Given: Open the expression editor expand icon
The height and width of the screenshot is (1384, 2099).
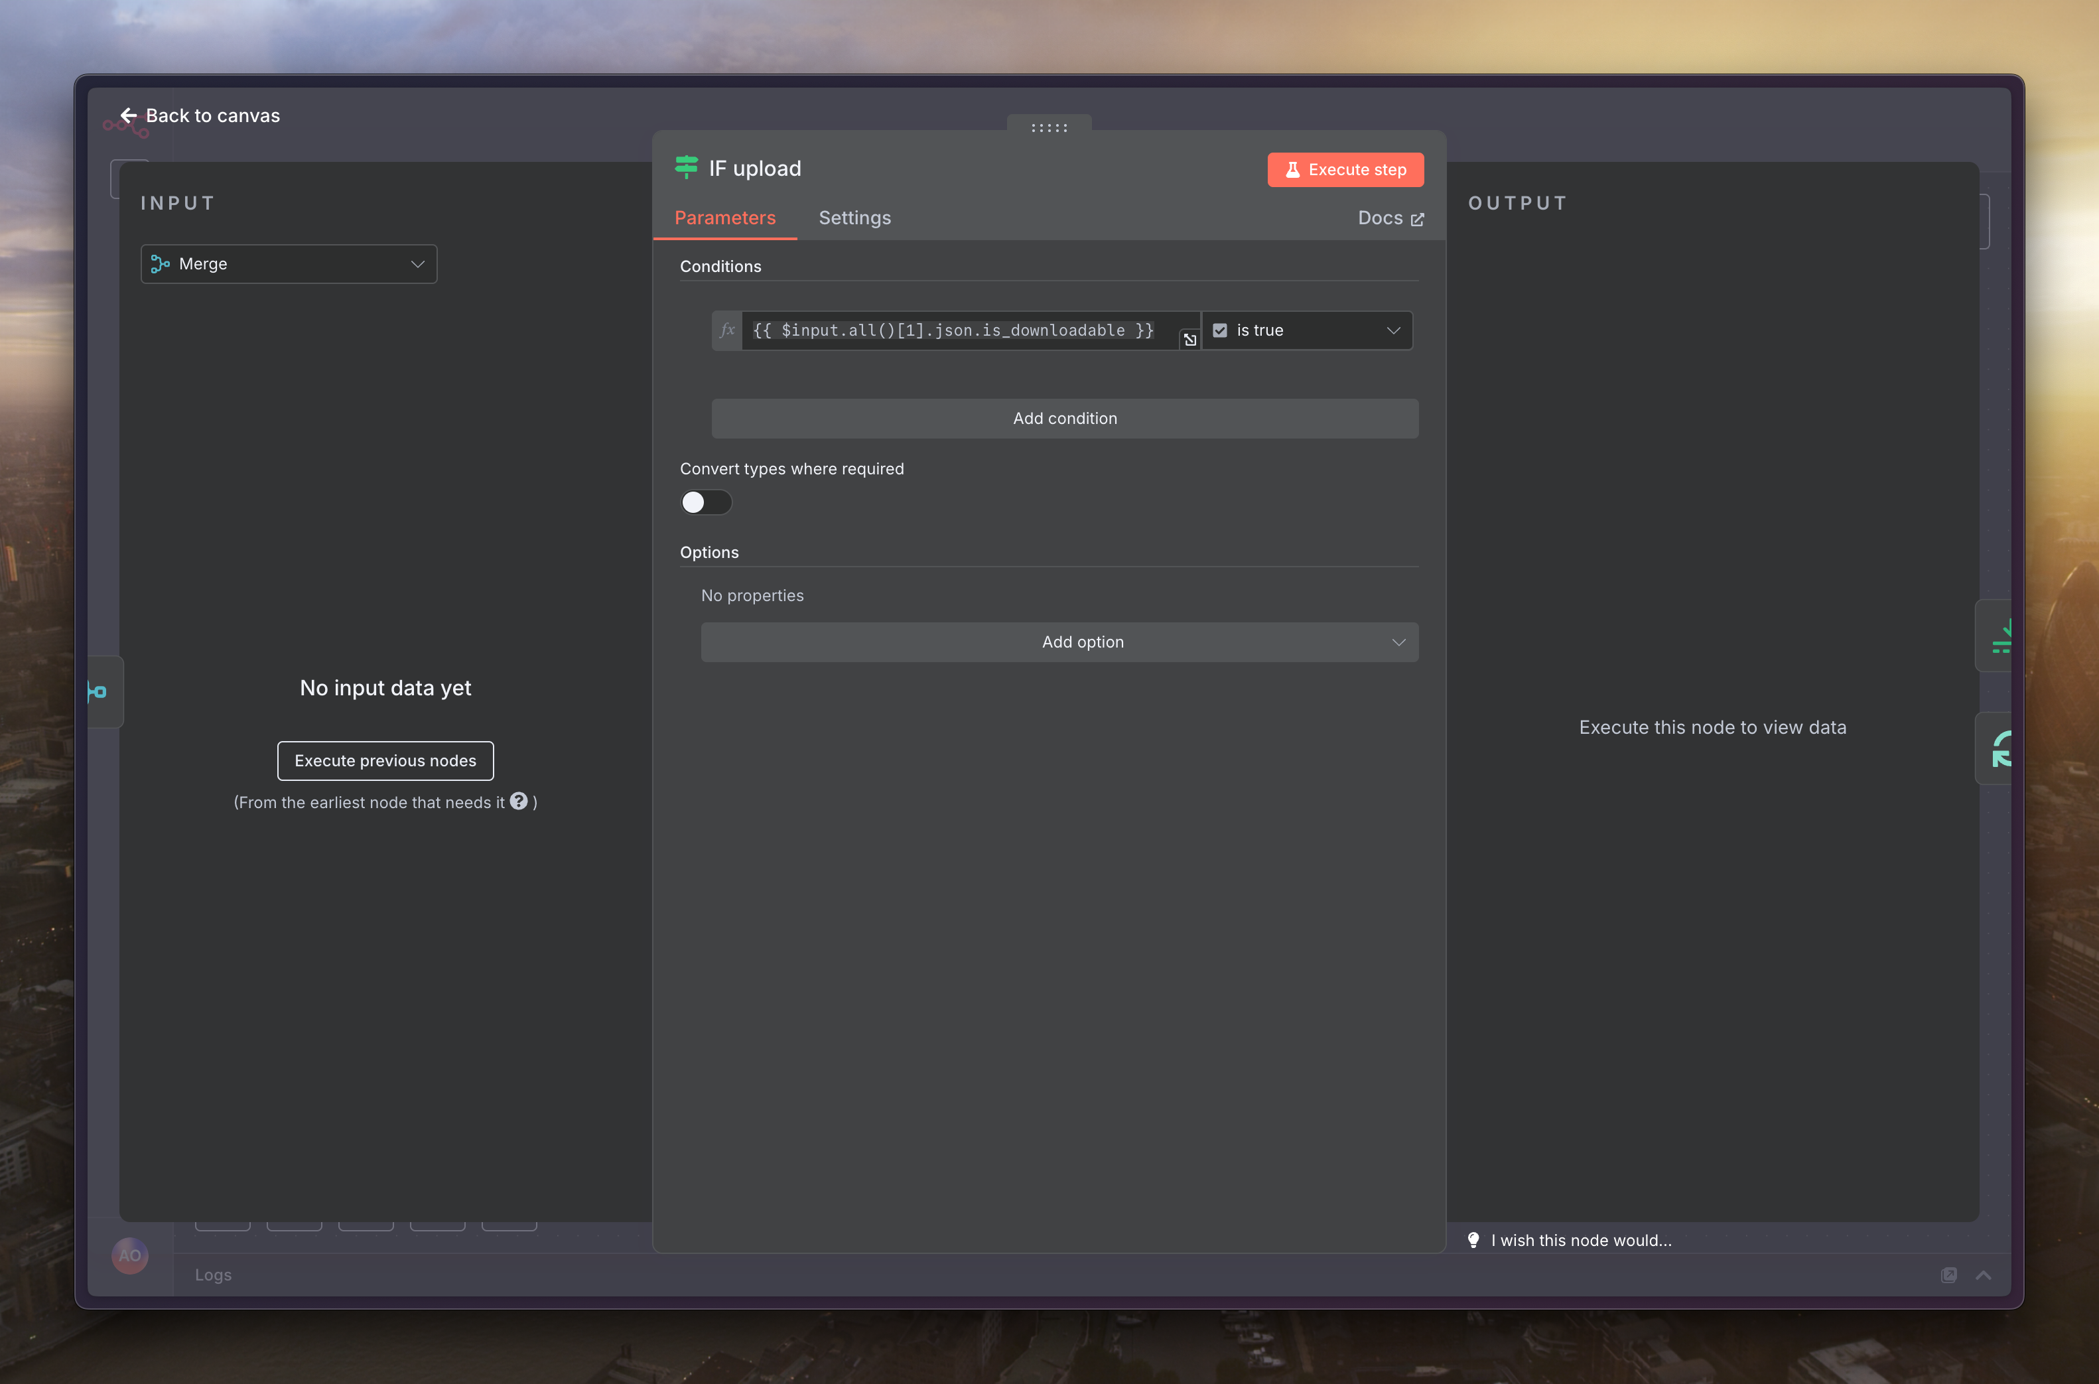Looking at the screenshot, I should pyautogui.click(x=1189, y=340).
